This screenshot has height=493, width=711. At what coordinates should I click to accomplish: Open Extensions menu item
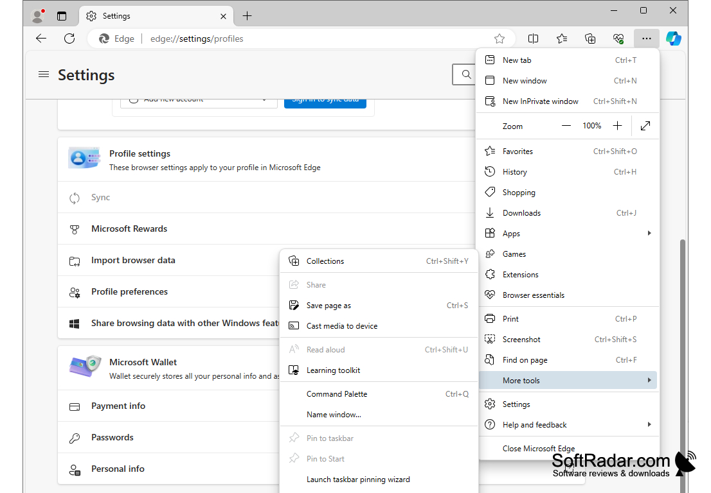568,275
